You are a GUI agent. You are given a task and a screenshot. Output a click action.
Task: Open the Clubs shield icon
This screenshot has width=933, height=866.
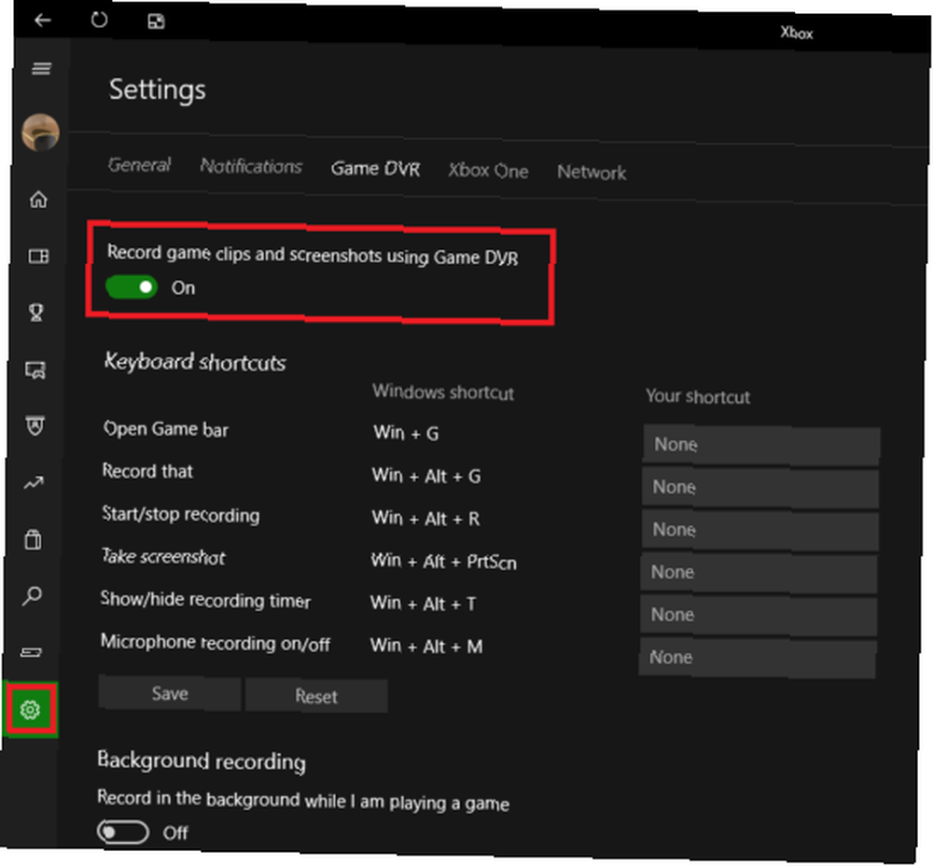click(35, 426)
